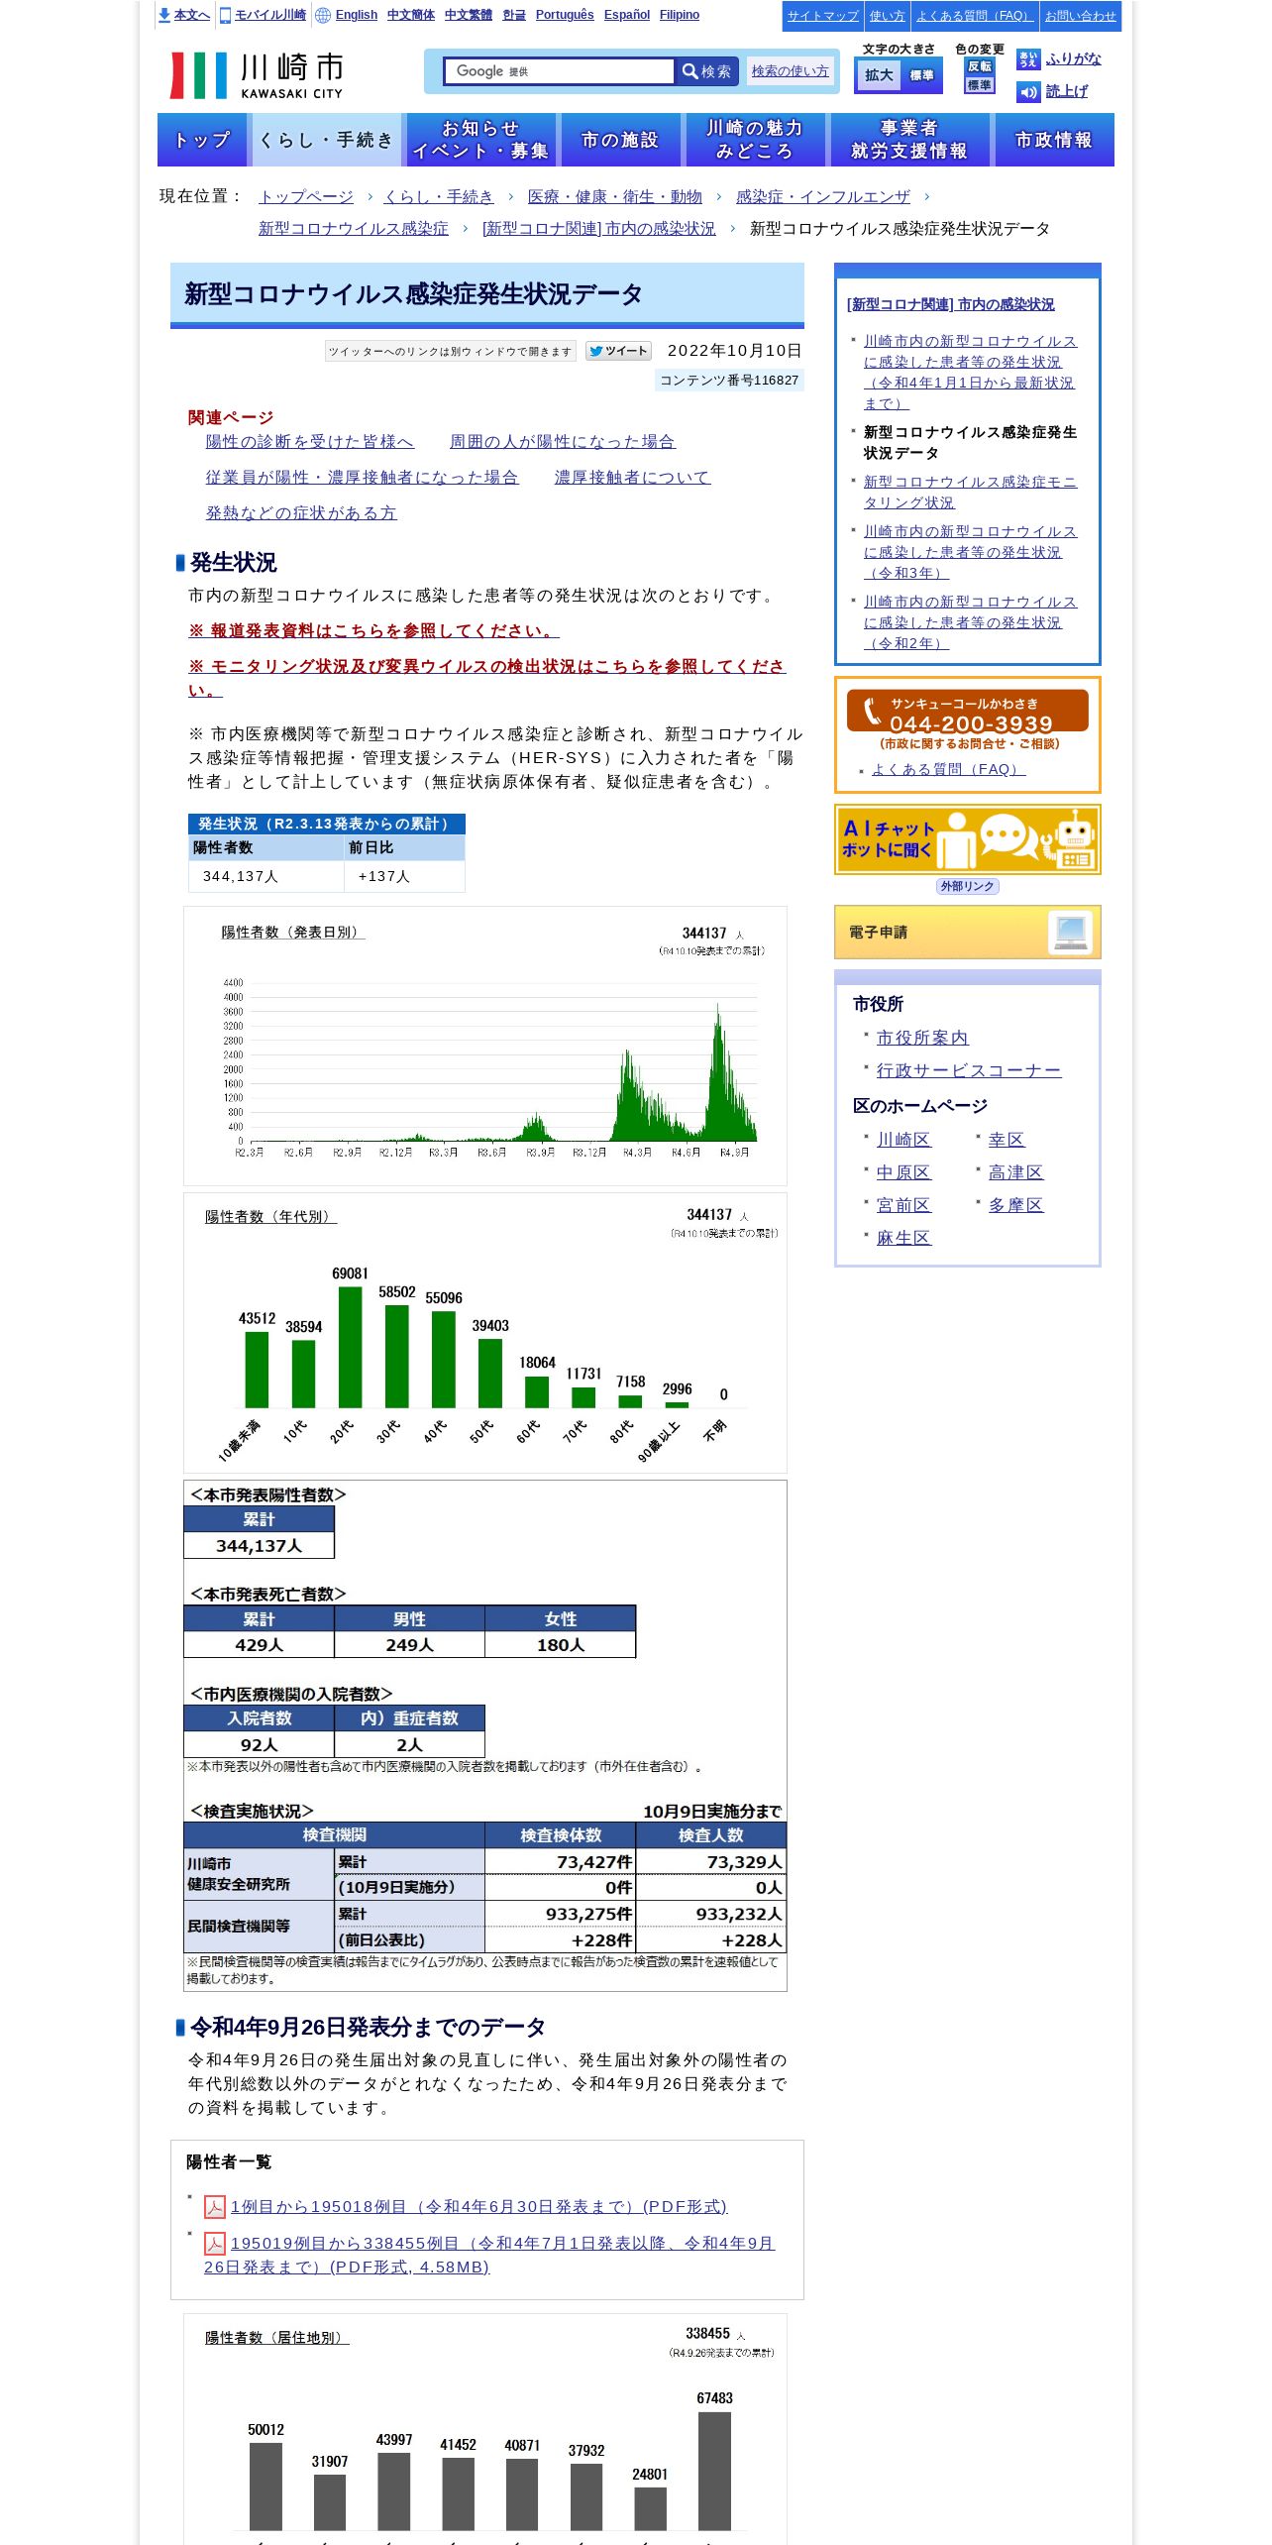Open header よくある質問（FAQ） link
1272x2545 pixels.
[974, 16]
